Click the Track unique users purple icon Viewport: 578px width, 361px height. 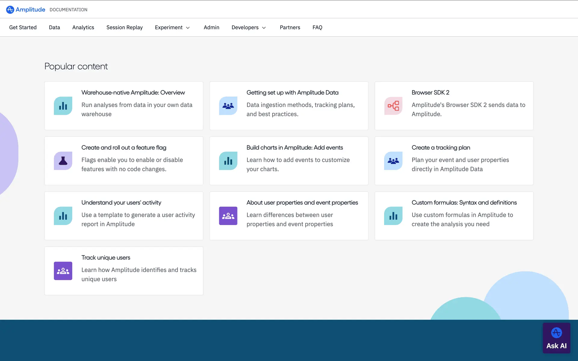pos(63,271)
